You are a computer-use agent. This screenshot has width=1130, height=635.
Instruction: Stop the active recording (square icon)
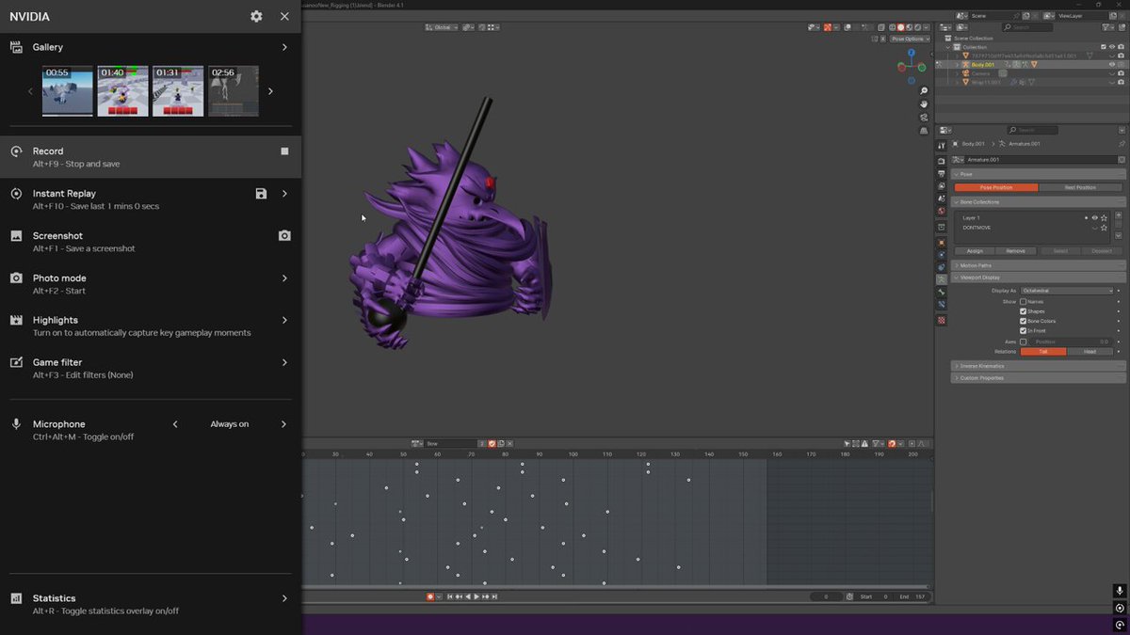[284, 151]
